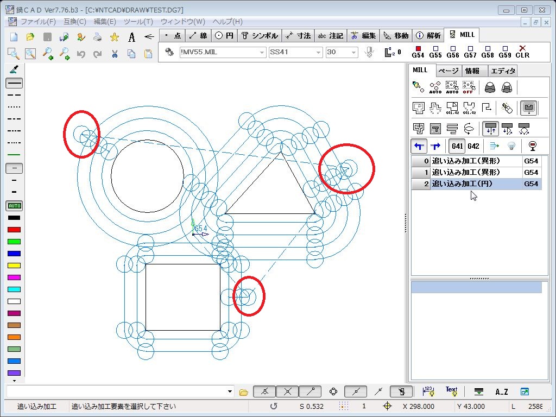Toggle the G42 cutter compensation button

[x=473, y=146]
